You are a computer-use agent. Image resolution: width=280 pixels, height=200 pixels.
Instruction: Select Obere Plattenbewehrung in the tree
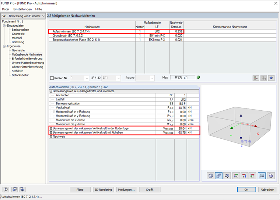click(28, 67)
